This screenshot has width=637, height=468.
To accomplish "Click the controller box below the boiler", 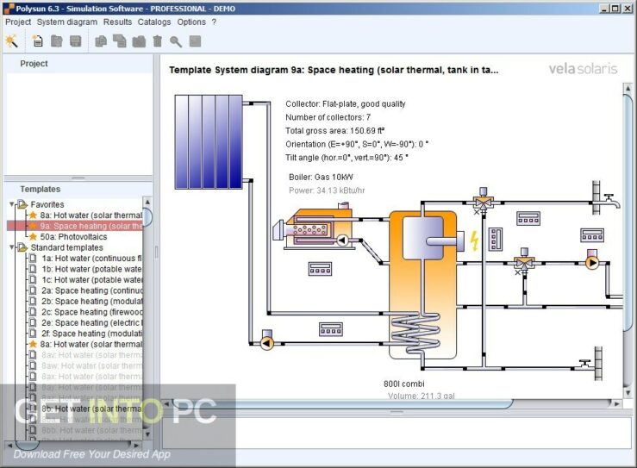I will 320,269.
